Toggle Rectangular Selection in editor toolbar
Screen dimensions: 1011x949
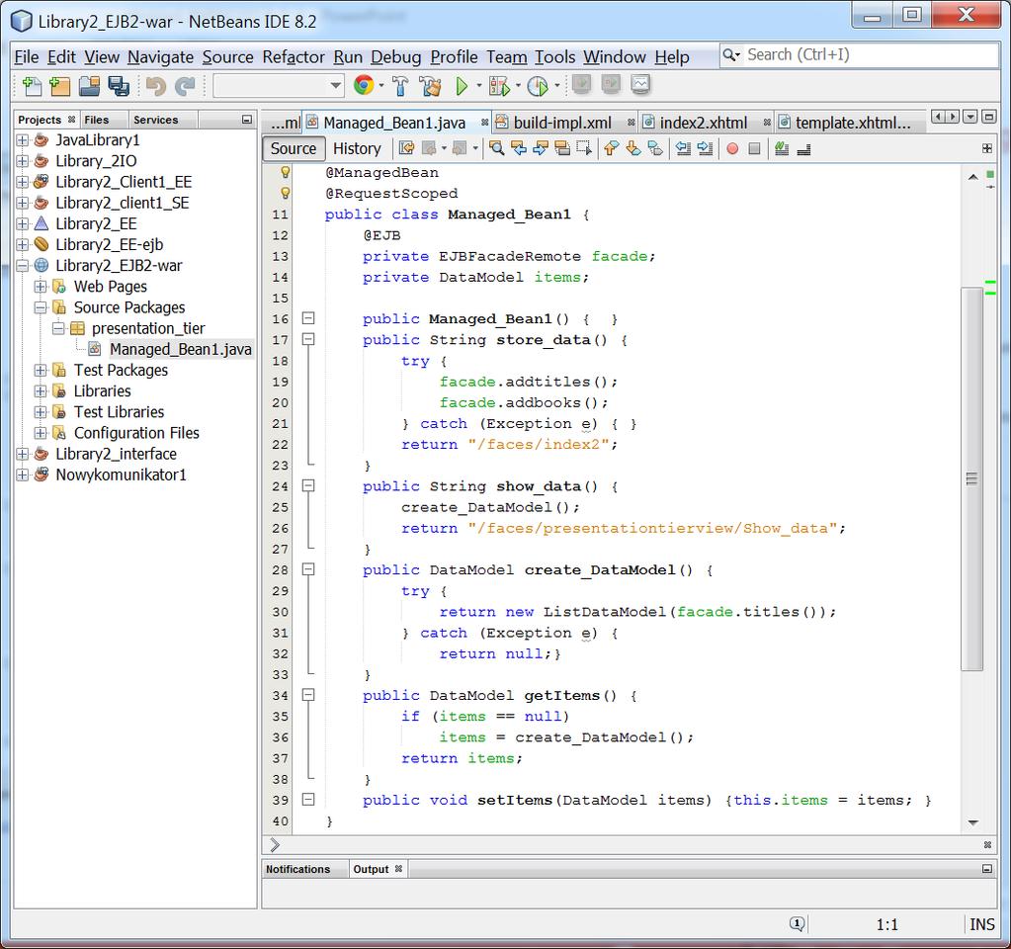click(x=584, y=148)
